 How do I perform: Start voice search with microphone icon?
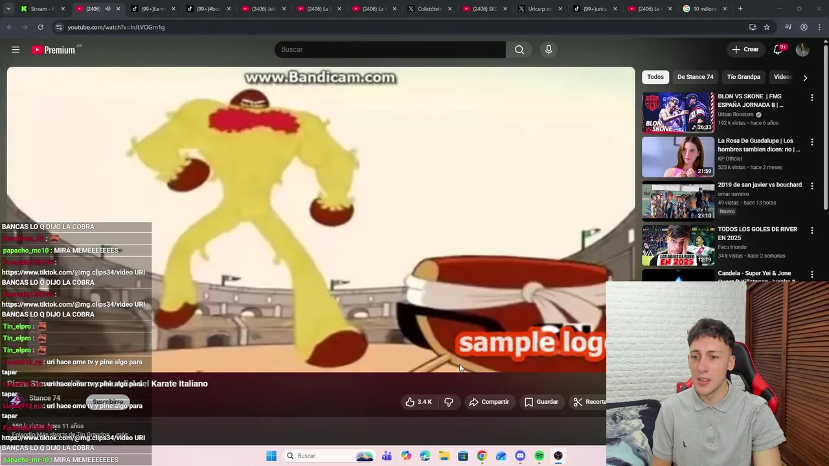549,50
